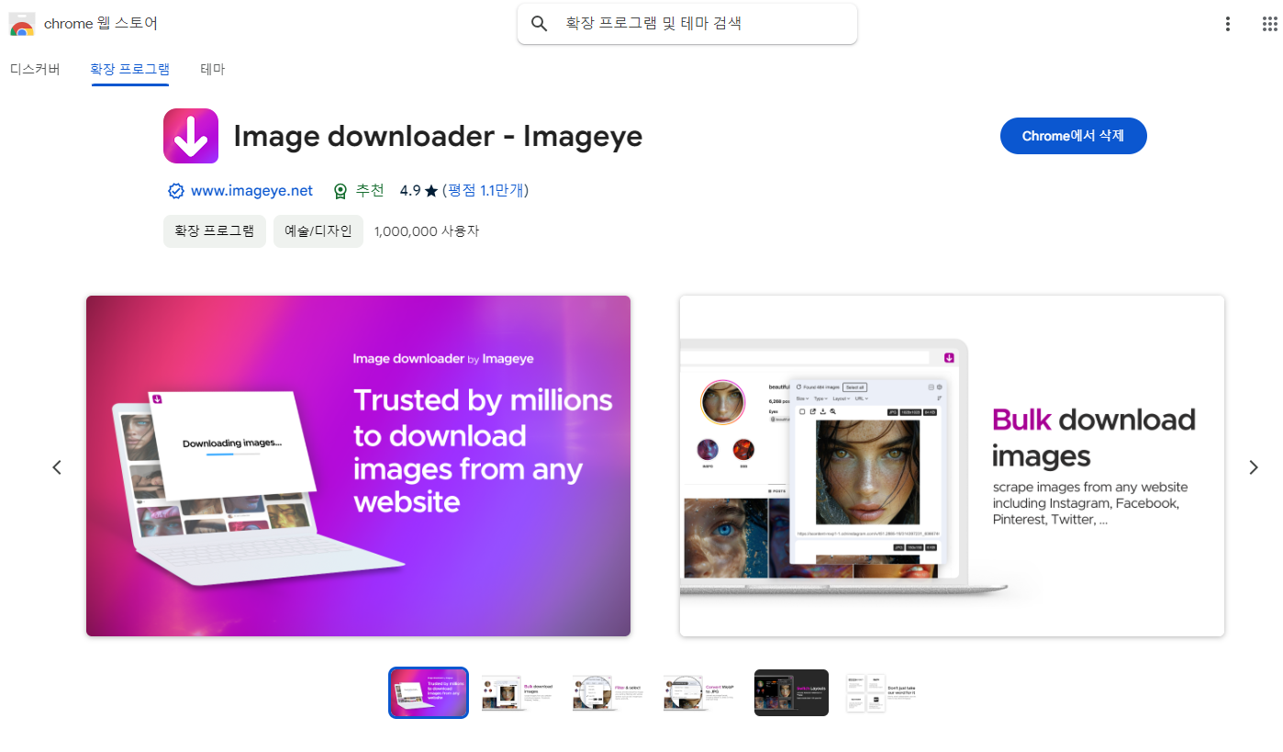1283x752 pixels.
Task: Click the chrome 웹 스토어 title text
Action: point(101,24)
